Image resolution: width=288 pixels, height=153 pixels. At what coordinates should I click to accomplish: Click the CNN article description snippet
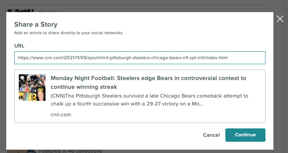[x=149, y=100]
